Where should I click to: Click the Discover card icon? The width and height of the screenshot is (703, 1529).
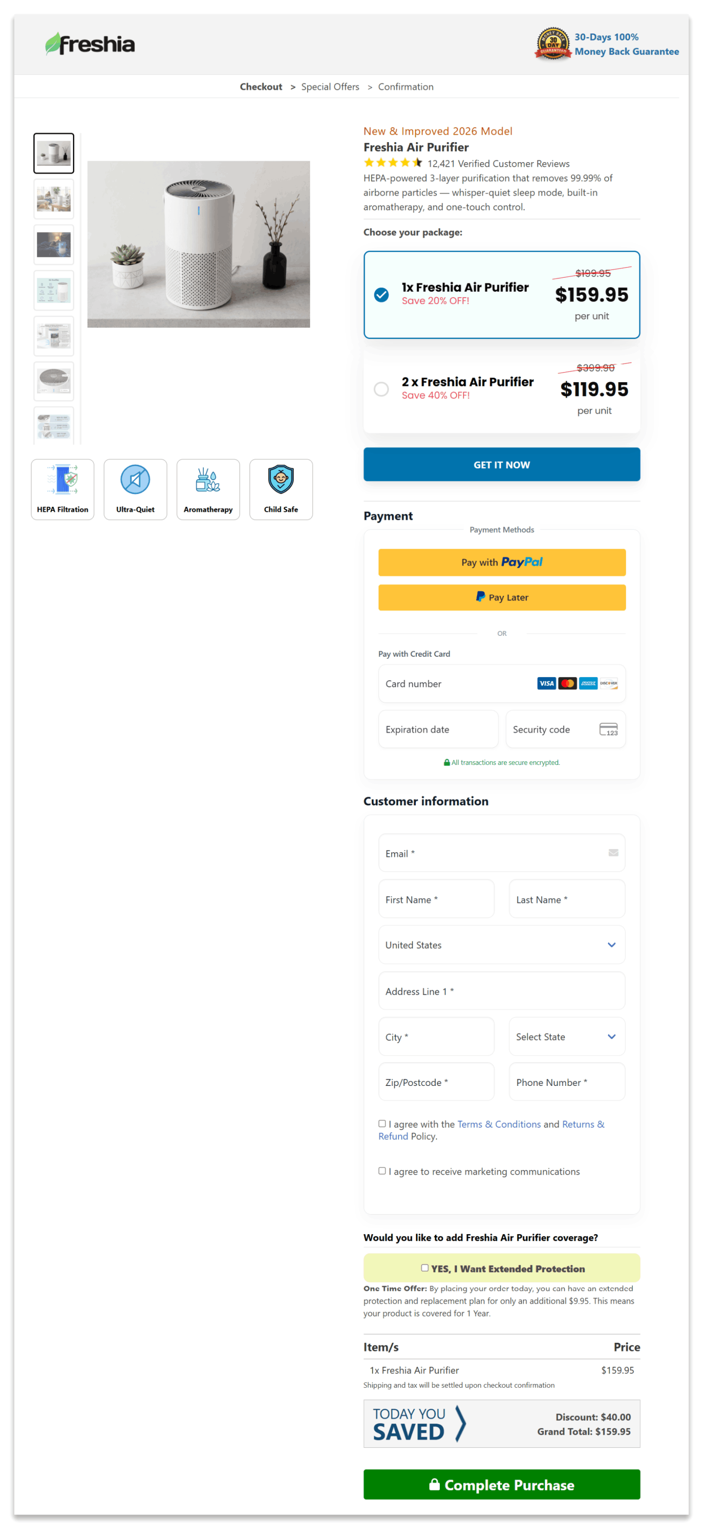(609, 684)
